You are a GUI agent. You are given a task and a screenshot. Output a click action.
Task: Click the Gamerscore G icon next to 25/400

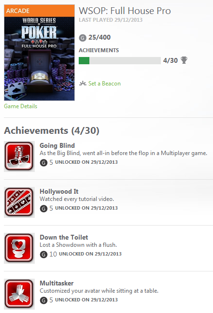(x=83, y=38)
